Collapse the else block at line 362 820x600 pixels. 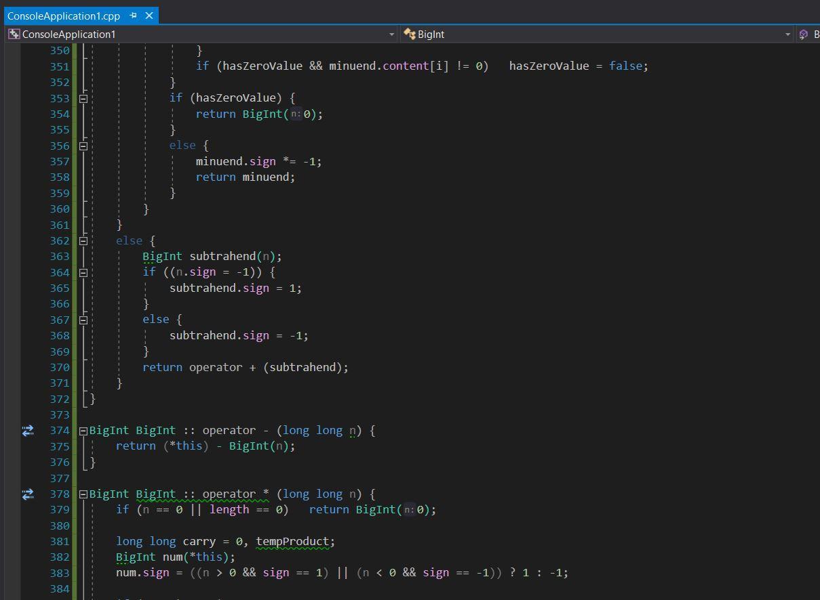83,240
